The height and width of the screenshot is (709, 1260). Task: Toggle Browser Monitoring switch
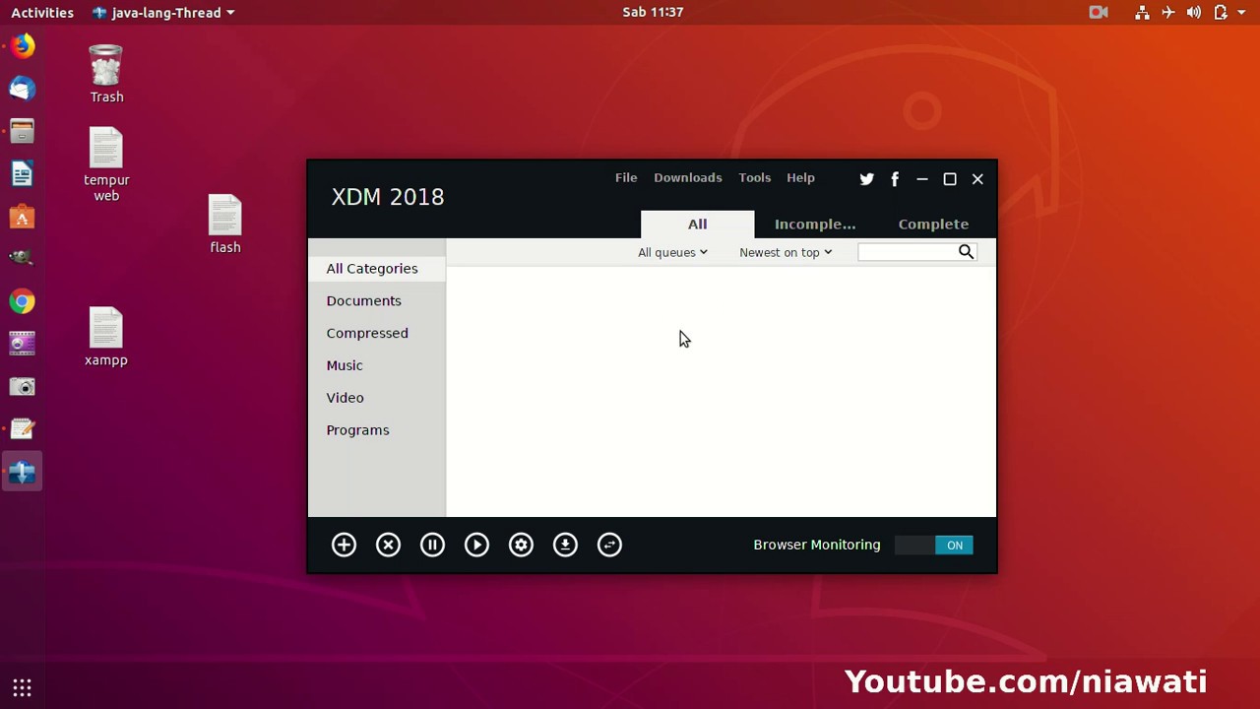coord(934,545)
